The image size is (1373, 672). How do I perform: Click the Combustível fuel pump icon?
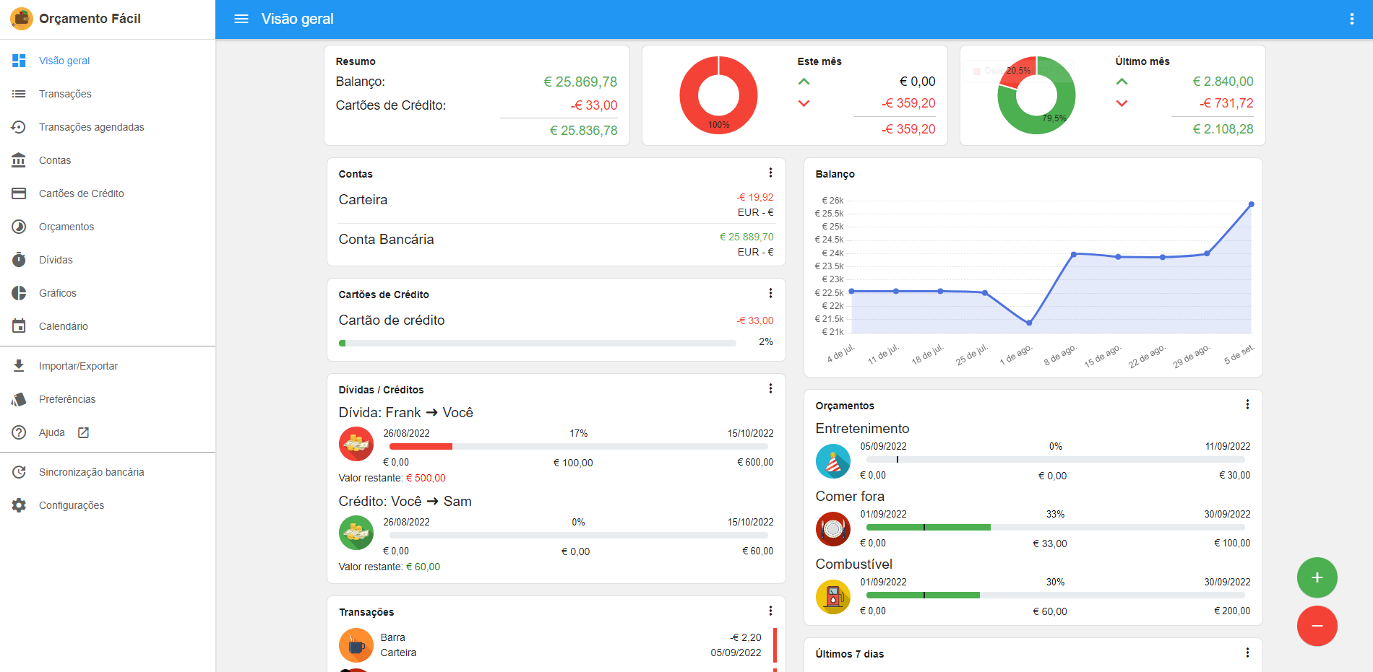[833, 597]
